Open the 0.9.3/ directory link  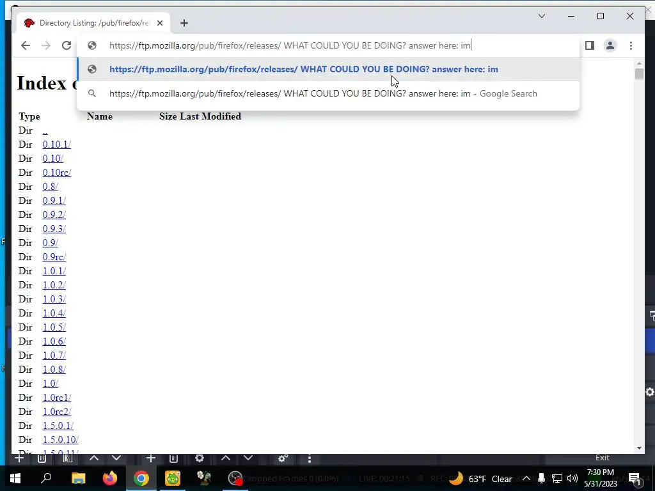point(54,229)
